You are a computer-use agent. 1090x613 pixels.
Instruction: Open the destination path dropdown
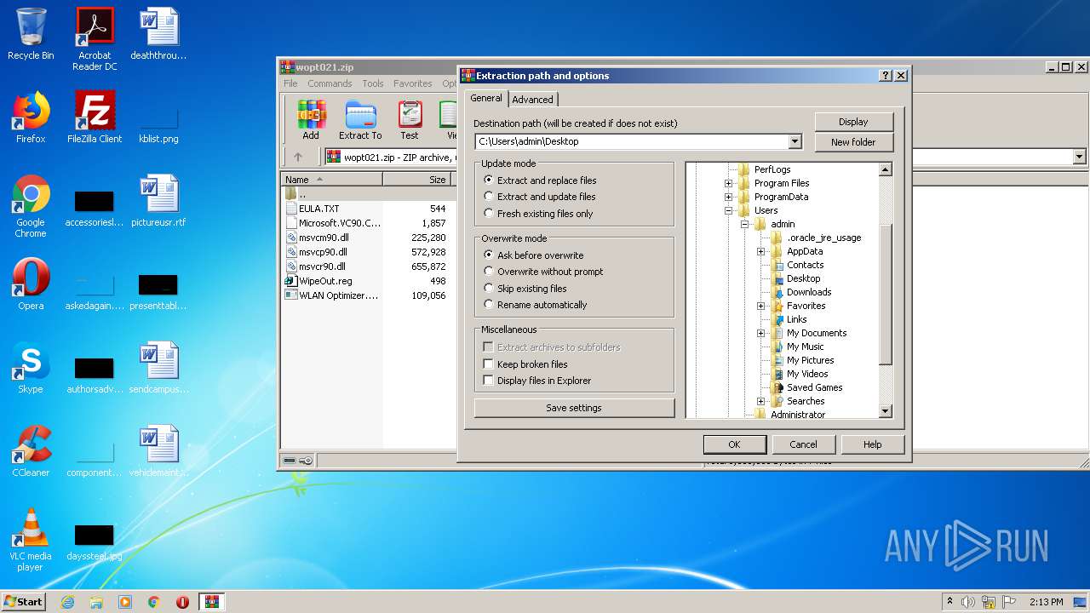tap(795, 141)
